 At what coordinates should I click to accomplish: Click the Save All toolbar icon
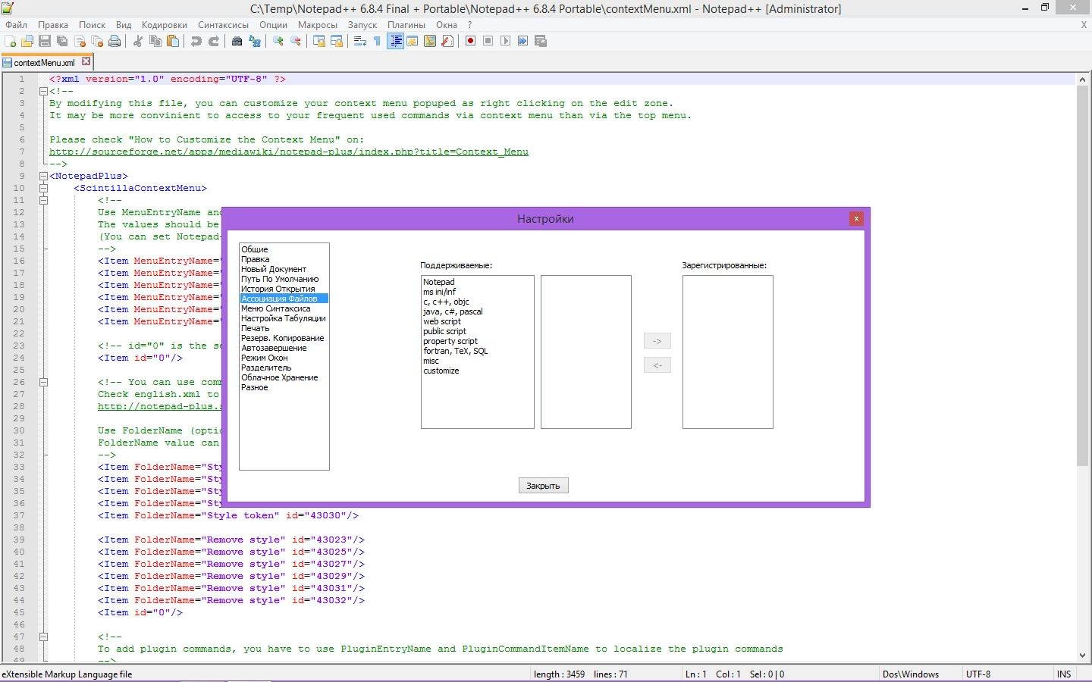62,41
